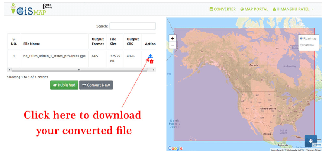Zoom in on the map
This screenshot has width=322, height=154.
pos(173,38)
